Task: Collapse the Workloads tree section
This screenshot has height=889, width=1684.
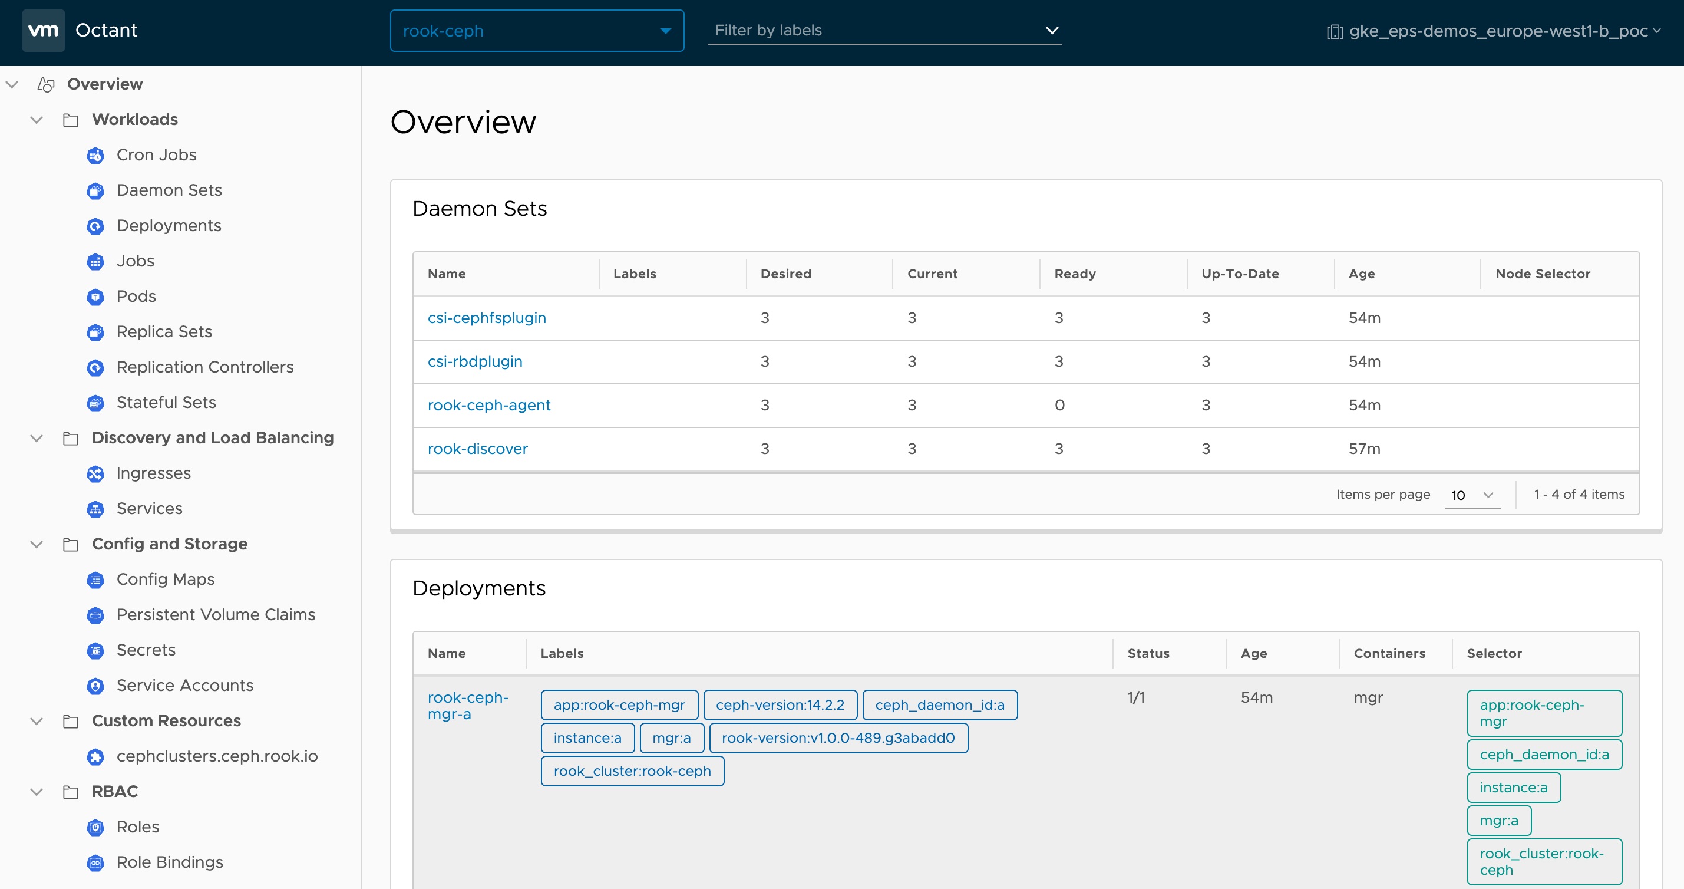Action: (x=37, y=120)
